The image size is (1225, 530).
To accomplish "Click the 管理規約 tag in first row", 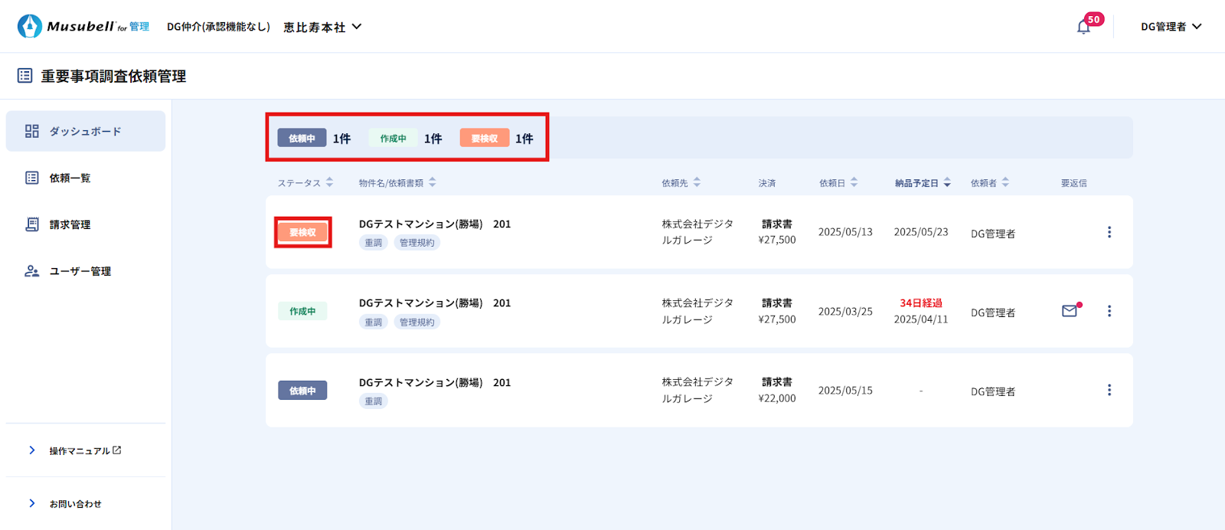I will (x=416, y=243).
